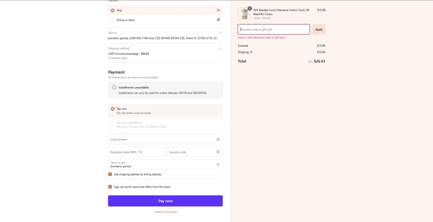Click the purple Pay now button

[165, 201]
